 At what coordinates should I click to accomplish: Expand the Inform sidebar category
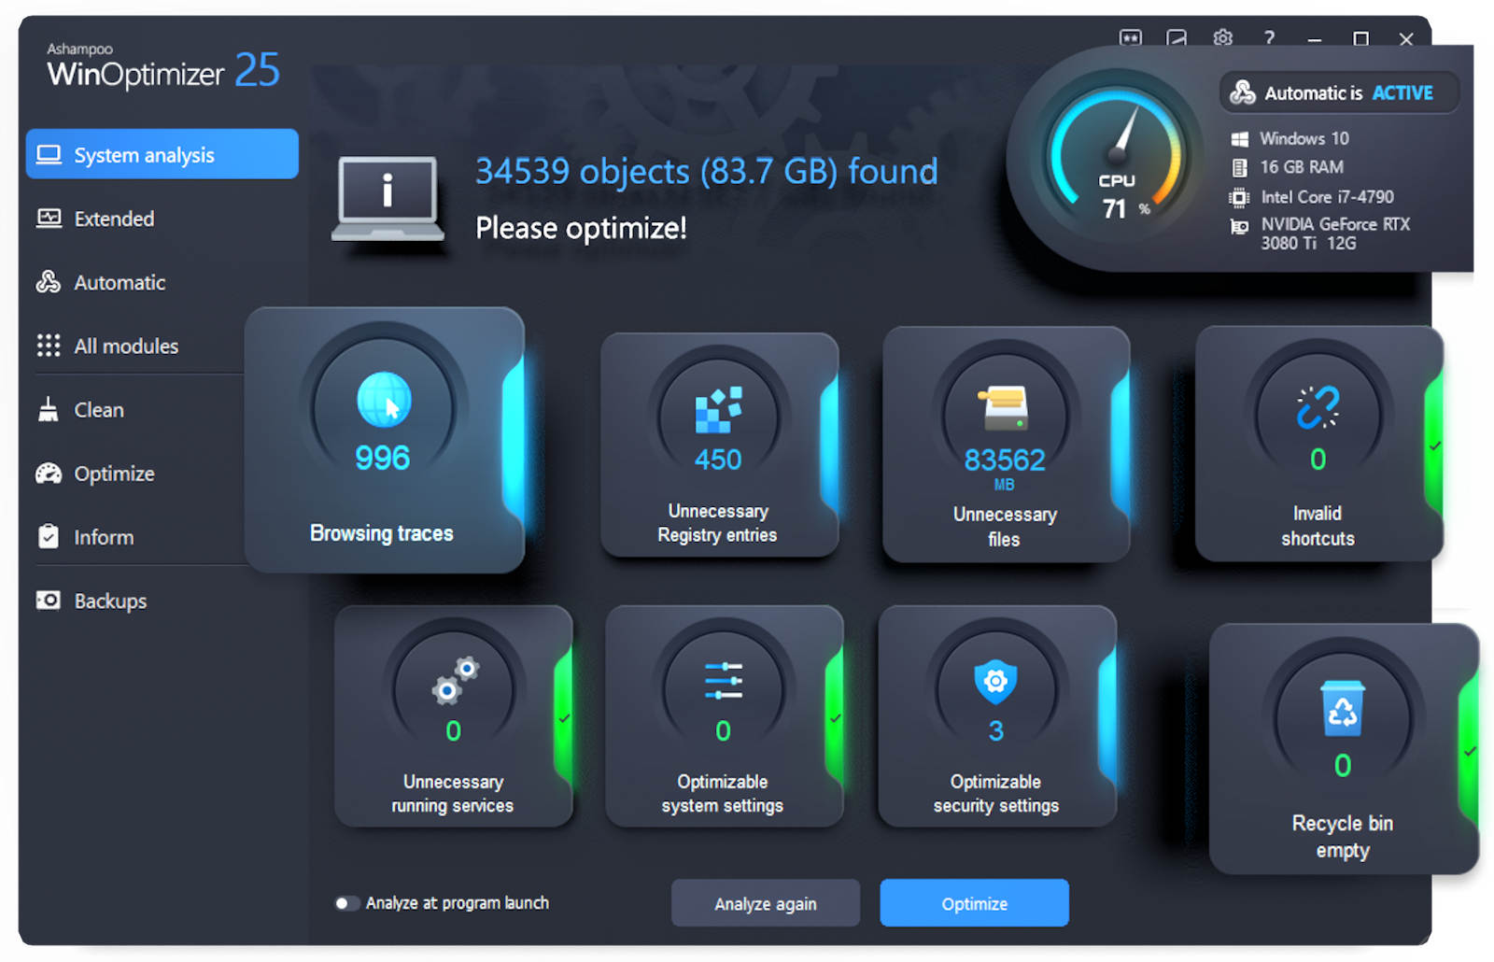coord(103,537)
